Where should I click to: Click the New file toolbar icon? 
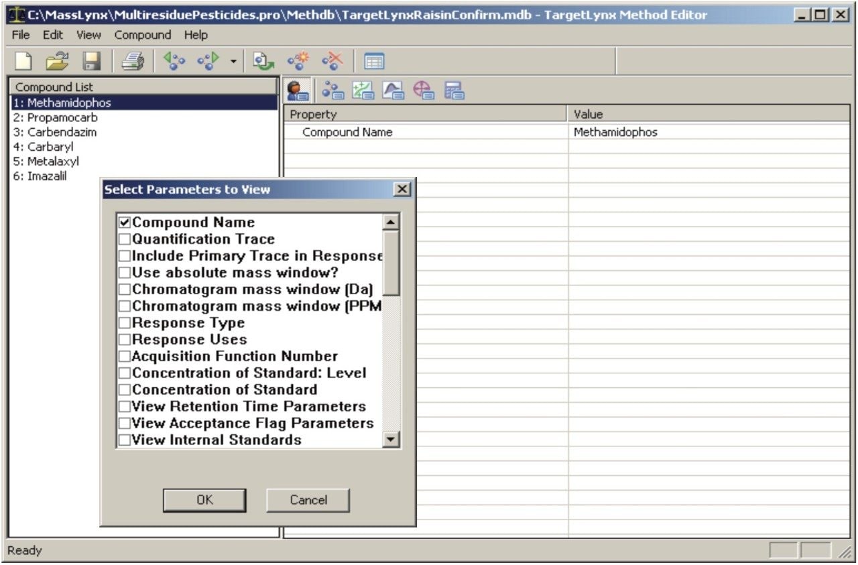24,62
